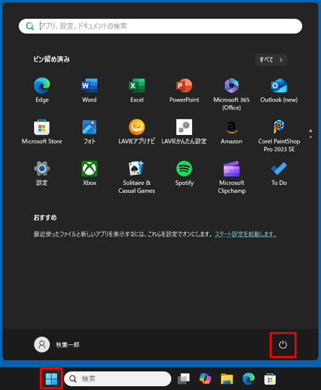
Task: Open the Edge pinned app
Action: tap(42, 91)
